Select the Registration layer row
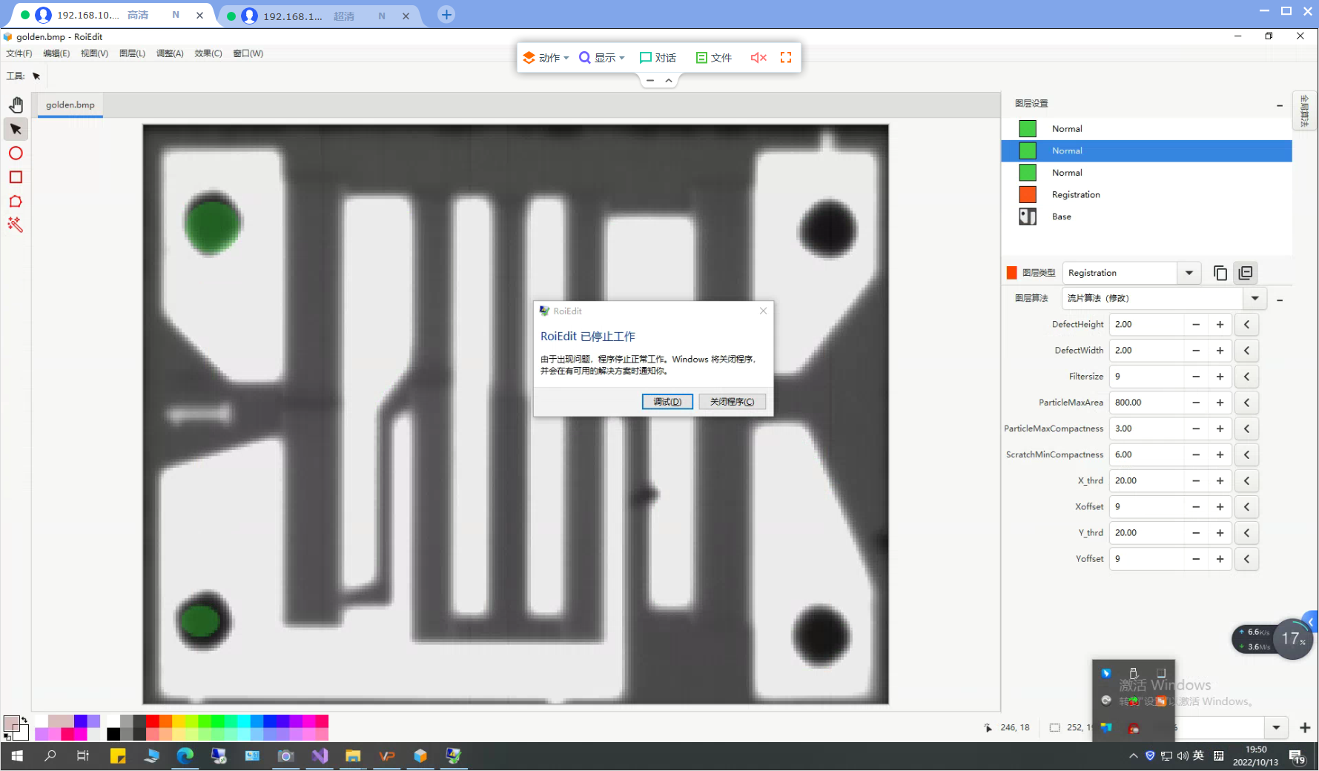The image size is (1319, 771). 1146,195
